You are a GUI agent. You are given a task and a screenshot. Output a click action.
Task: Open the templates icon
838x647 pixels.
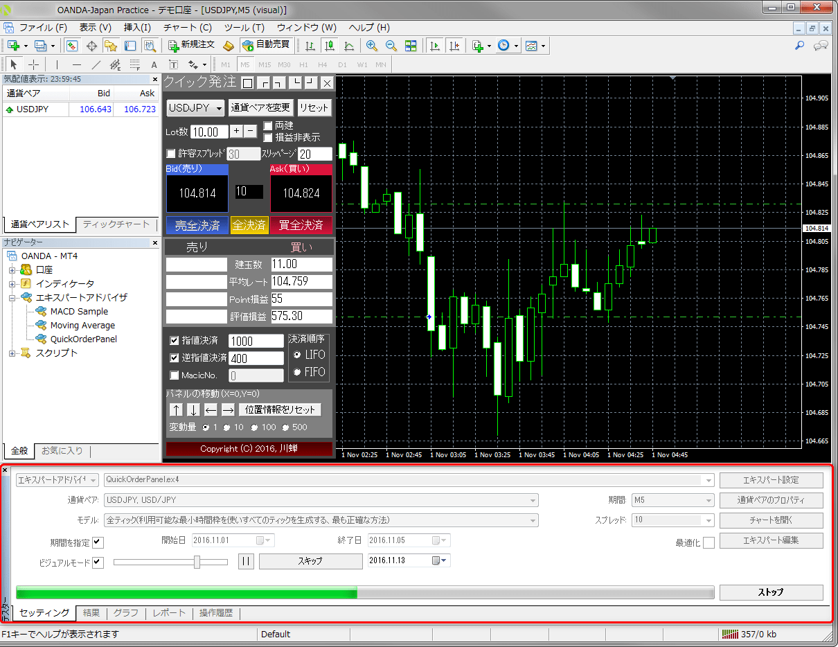[x=531, y=46]
